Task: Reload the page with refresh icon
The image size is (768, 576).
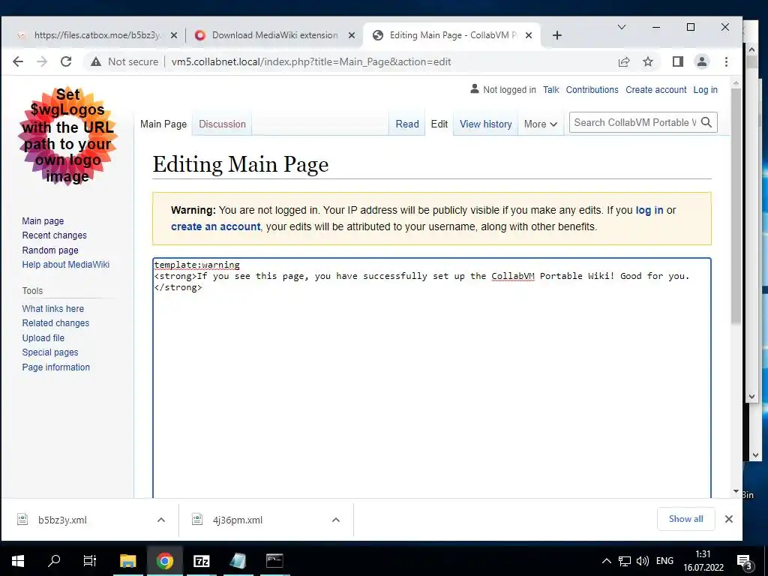Action: click(66, 61)
